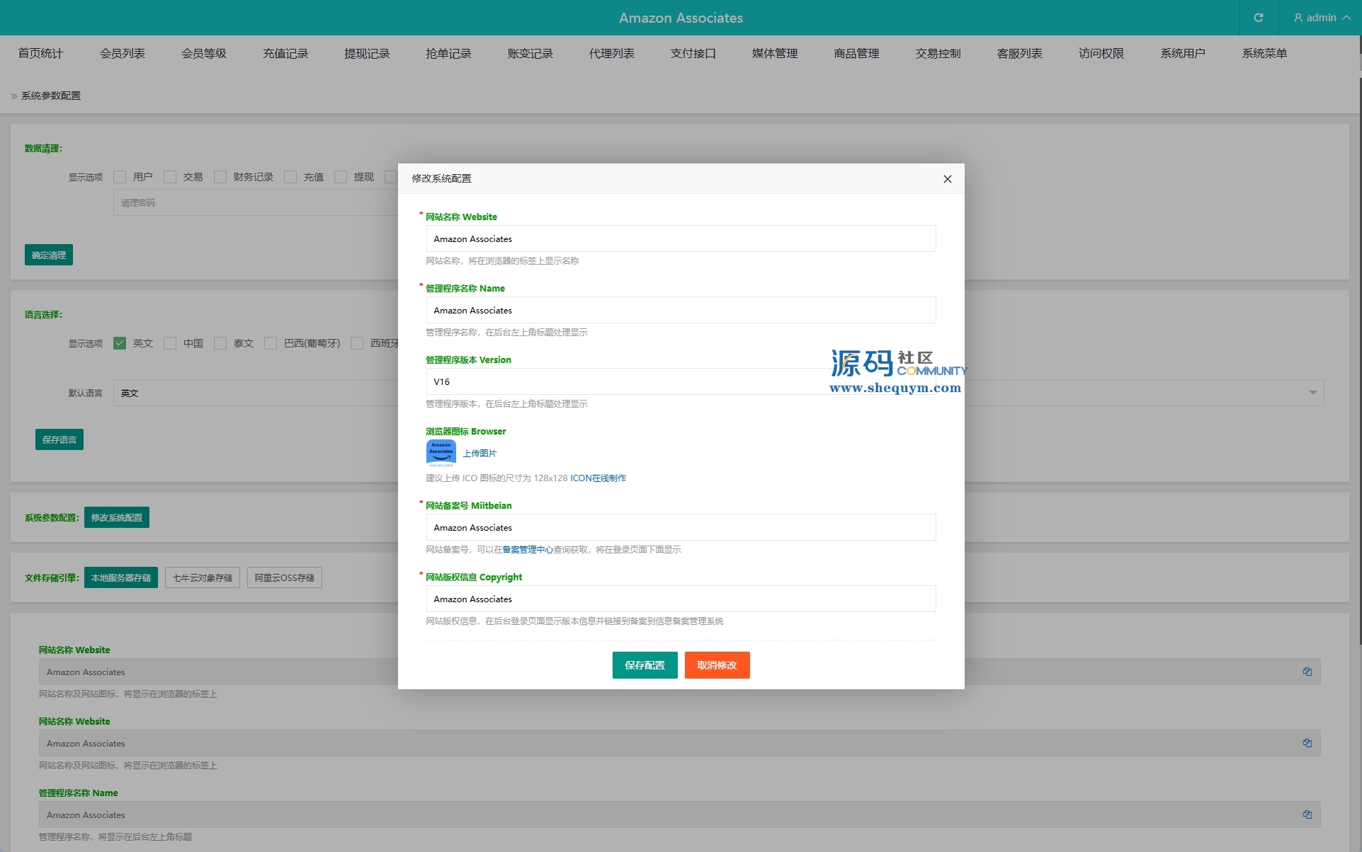The width and height of the screenshot is (1362, 852).
Task: Open the 媒体管理 menu
Action: (775, 54)
